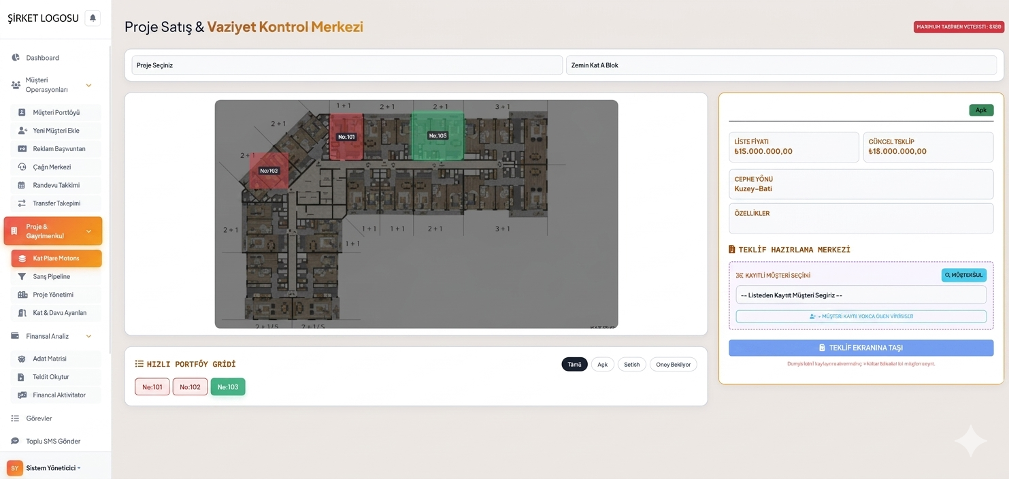Collapse the Finansal Analiz section
Viewport: 1009px width, 479px height.
pos(88,336)
